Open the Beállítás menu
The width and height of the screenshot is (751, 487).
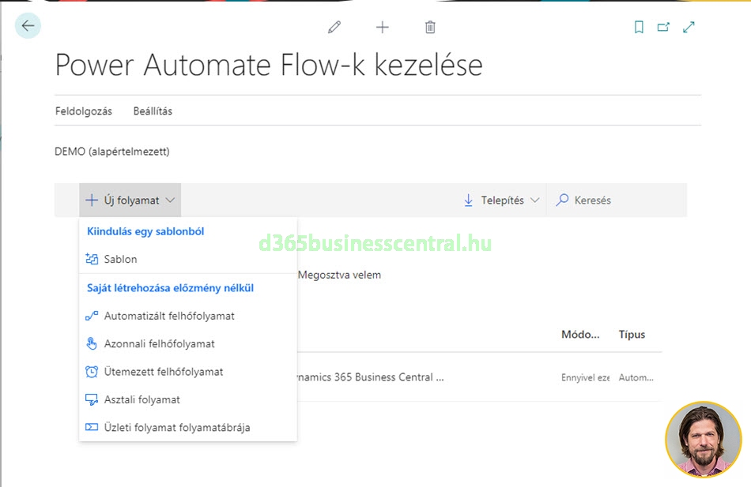[x=153, y=111]
